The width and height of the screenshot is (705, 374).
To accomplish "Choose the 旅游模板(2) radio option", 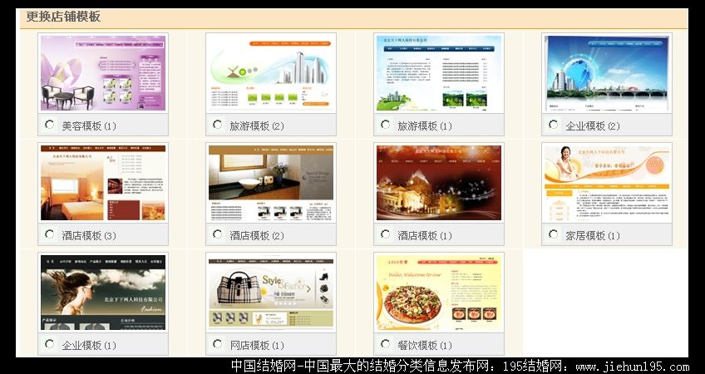I will 218,125.
